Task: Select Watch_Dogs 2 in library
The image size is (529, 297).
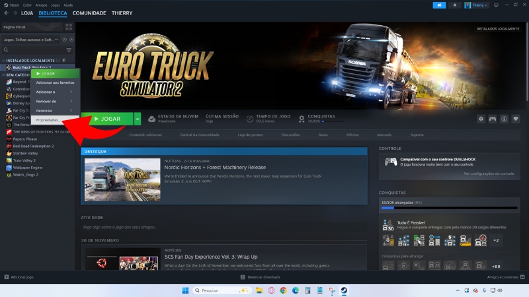Action: tap(25, 175)
